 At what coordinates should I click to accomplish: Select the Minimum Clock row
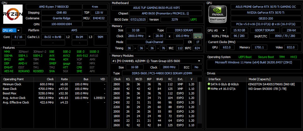point(54,84)
